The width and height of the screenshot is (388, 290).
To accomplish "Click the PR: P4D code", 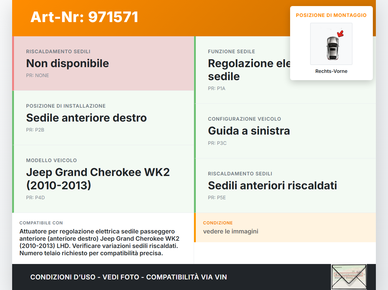I will [35, 197].
